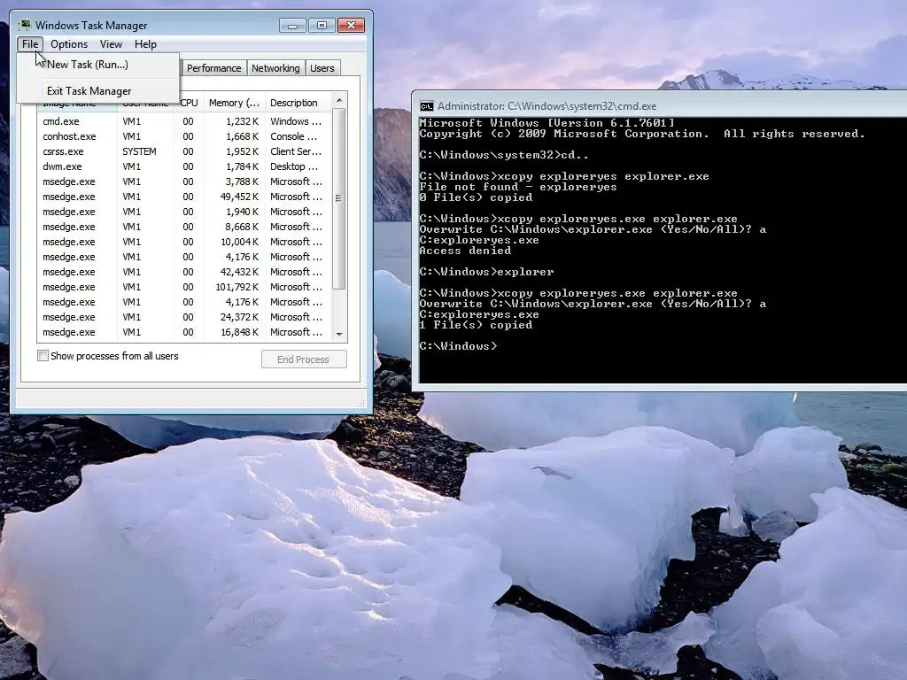Click '1 File(s) copied' line in cmd
This screenshot has height=680, width=907.
click(476, 325)
